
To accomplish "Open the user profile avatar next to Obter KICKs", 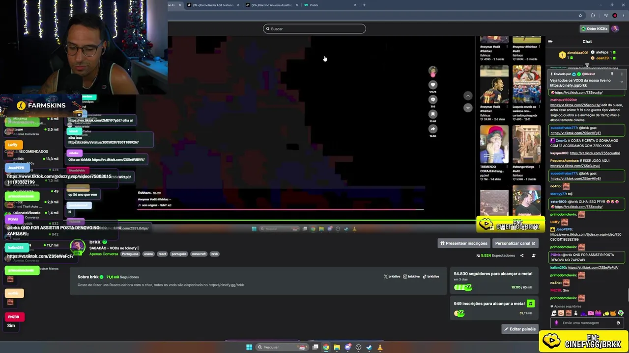I will click(x=615, y=28).
